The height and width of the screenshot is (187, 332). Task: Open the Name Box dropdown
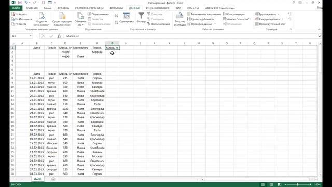31,36
